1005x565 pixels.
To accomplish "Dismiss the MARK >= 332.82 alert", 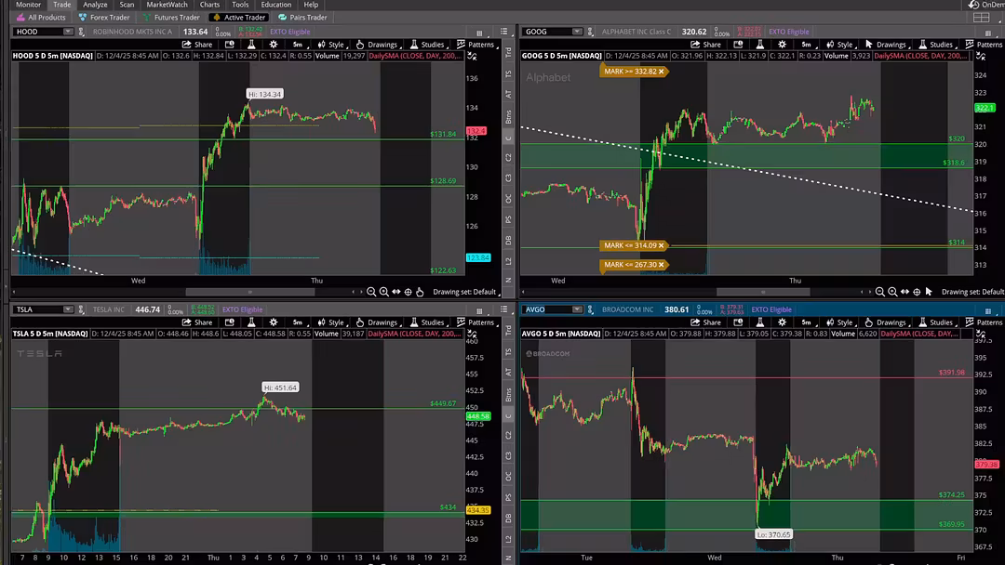I will 662,72.
